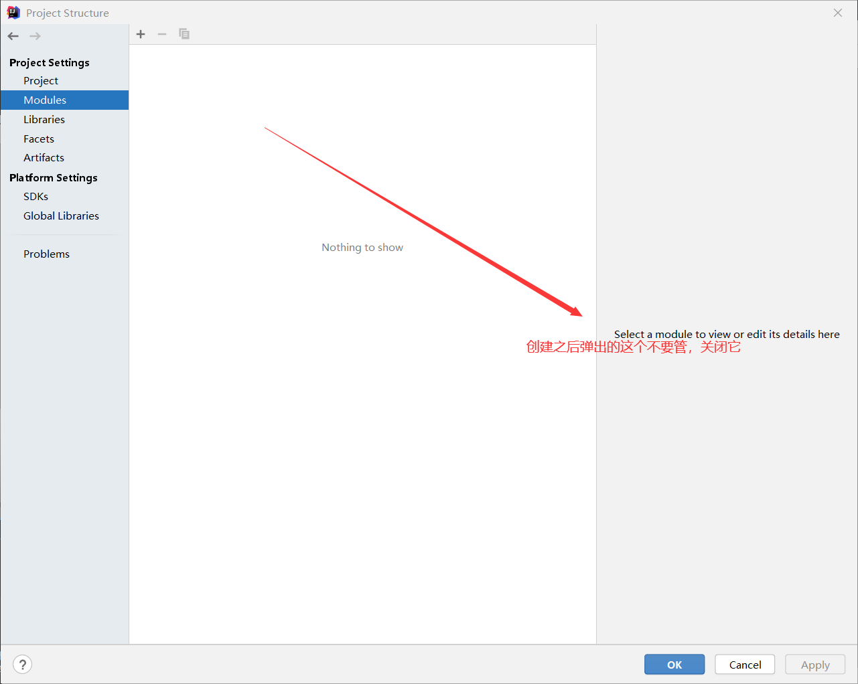Select the Modules settings item

(64, 100)
